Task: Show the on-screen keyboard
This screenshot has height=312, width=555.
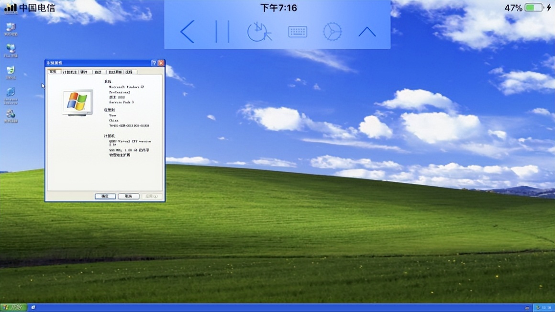Action: click(x=297, y=32)
